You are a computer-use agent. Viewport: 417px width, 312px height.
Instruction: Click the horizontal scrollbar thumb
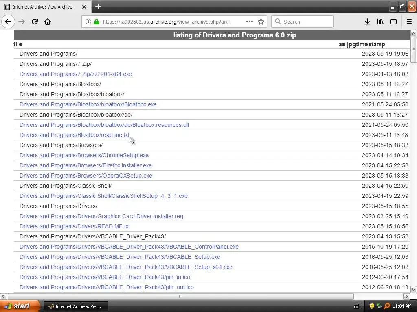[x=180, y=296]
